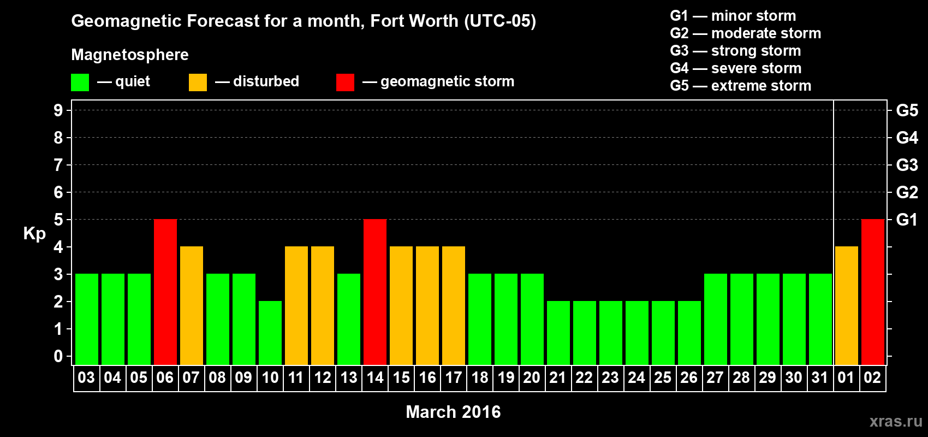The height and width of the screenshot is (437, 928).
Task: Click date label 27 on the axis
Action: 715,378
